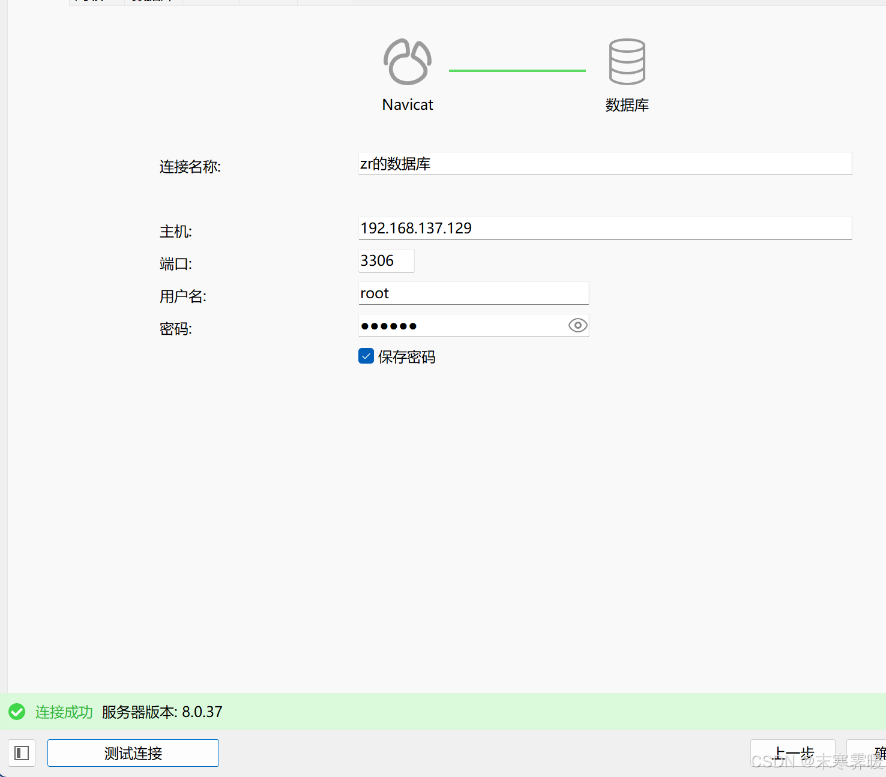Click the 连接成功 status text
The height and width of the screenshot is (777, 886).
coord(64,712)
